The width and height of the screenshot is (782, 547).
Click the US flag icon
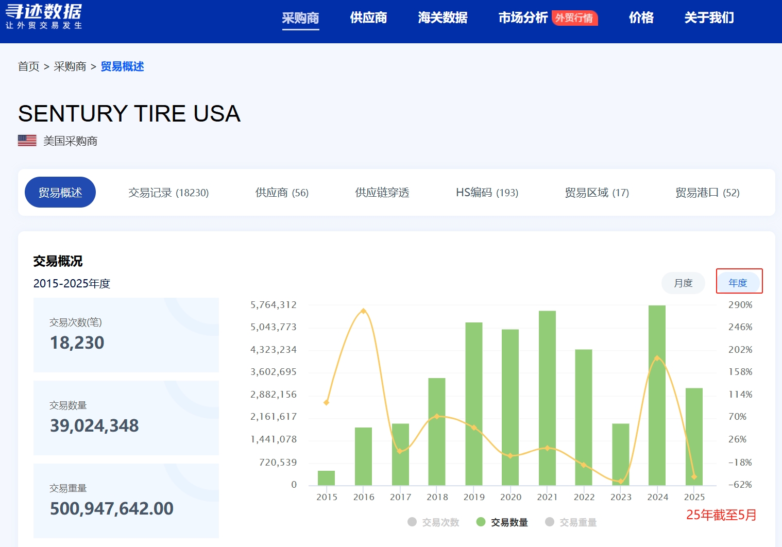pyautogui.click(x=27, y=141)
